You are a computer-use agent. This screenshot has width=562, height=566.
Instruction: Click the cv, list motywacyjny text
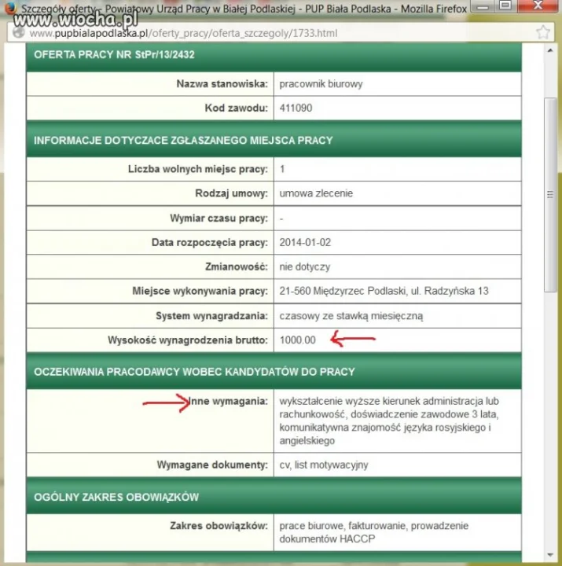tap(323, 465)
